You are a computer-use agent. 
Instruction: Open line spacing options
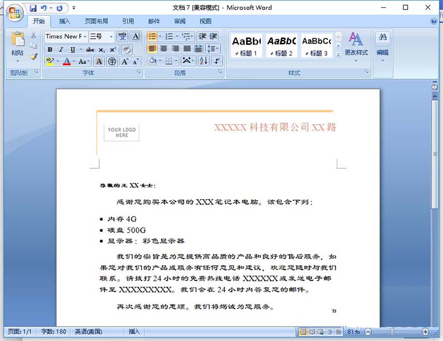click(213, 49)
